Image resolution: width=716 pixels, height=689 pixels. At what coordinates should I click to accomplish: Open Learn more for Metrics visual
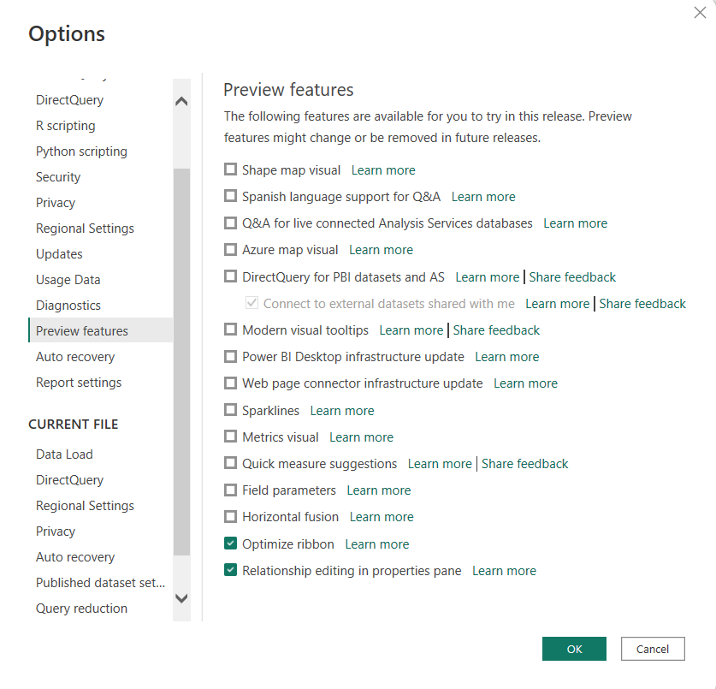[x=361, y=437]
